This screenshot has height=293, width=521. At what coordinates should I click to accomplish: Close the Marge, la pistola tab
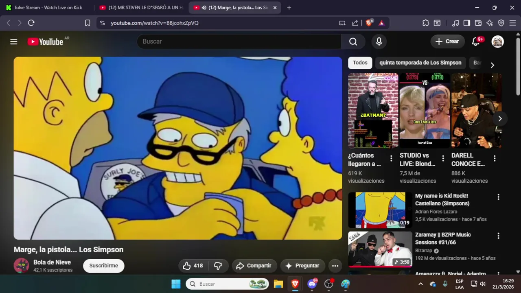[x=275, y=8]
